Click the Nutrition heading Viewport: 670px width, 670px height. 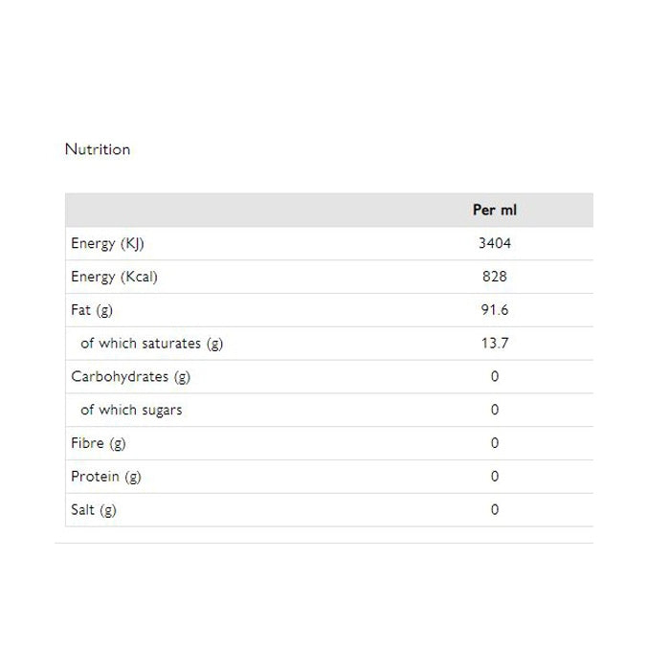97,149
